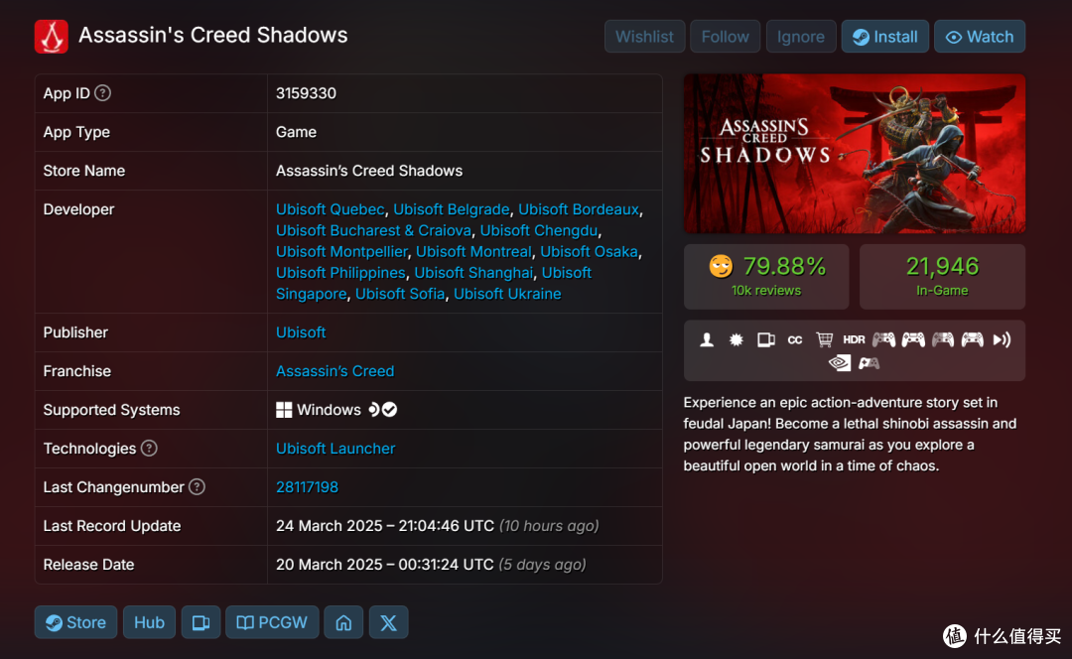This screenshot has width=1072, height=659.
Task: Open the devices icon button beside Hub
Action: (x=201, y=622)
